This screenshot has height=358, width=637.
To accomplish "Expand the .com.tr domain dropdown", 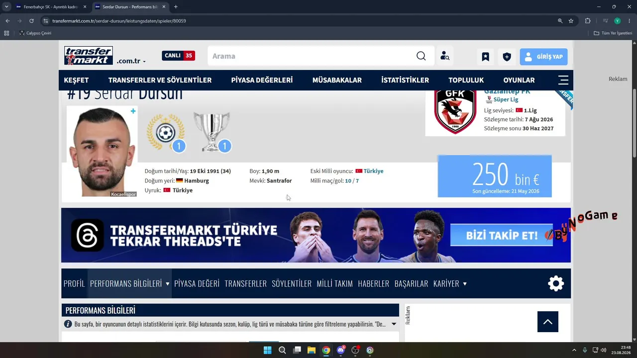I will 144,62.
